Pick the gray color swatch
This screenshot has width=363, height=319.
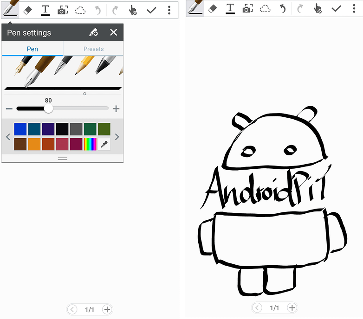(x=76, y=129)
